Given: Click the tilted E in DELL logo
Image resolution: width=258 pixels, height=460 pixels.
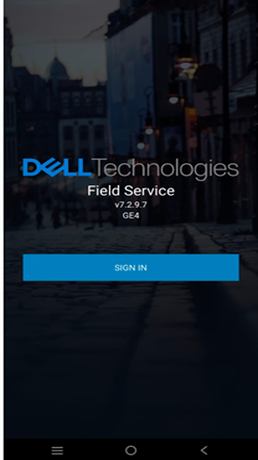Looking at the screenshot, I should 49,167.
